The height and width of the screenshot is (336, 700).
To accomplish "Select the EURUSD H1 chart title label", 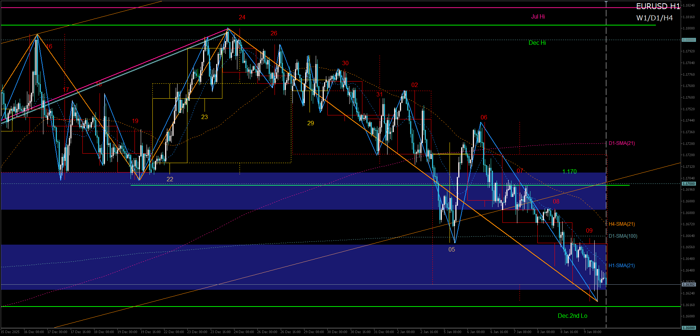I will click(x=658, y=6).
